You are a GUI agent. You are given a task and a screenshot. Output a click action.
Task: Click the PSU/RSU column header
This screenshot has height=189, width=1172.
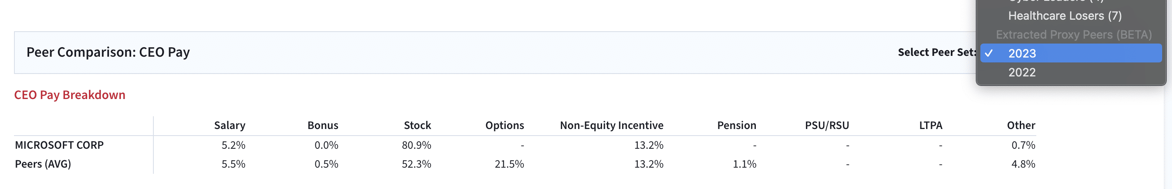[x=827, y=125]
